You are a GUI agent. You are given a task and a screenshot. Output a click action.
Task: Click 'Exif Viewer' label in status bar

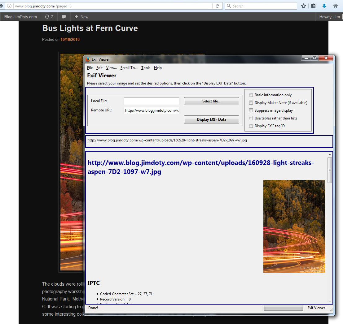coord(316,308)
